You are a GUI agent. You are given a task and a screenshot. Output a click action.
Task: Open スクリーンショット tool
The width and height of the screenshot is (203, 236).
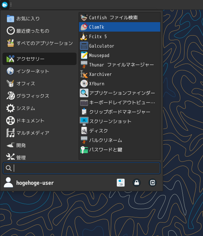tap(120, 121)
